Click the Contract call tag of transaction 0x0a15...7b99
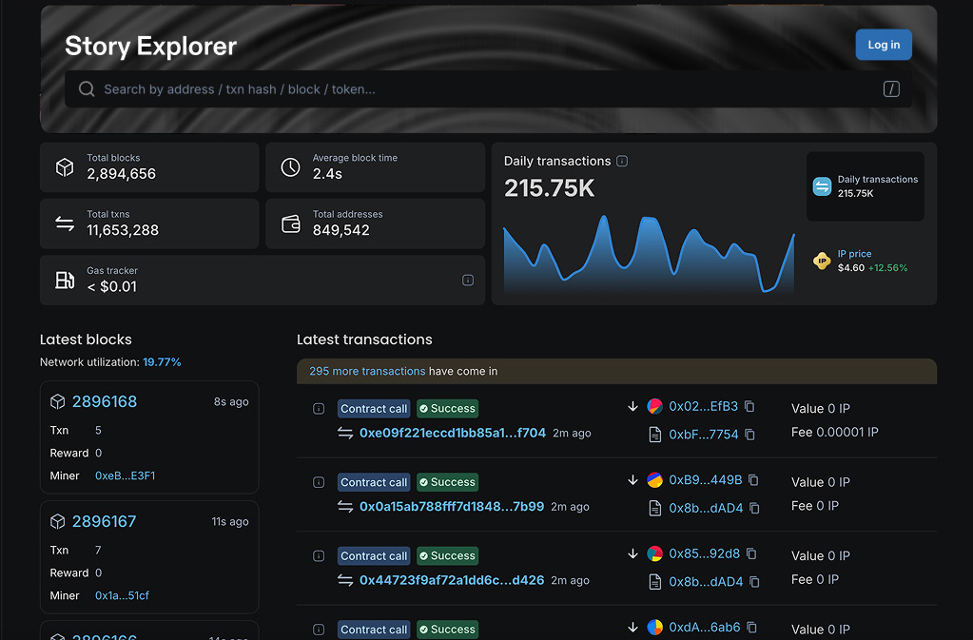Screen dimensions: 973x640 pos(374,482)
